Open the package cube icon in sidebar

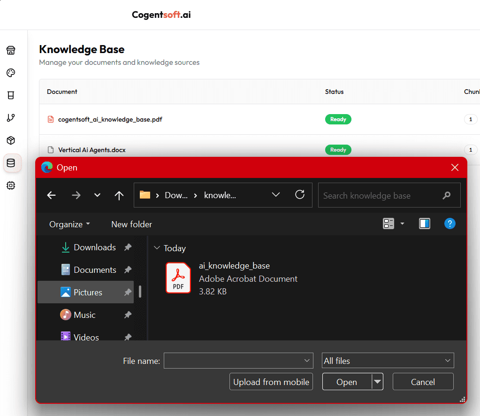(11, 140)
